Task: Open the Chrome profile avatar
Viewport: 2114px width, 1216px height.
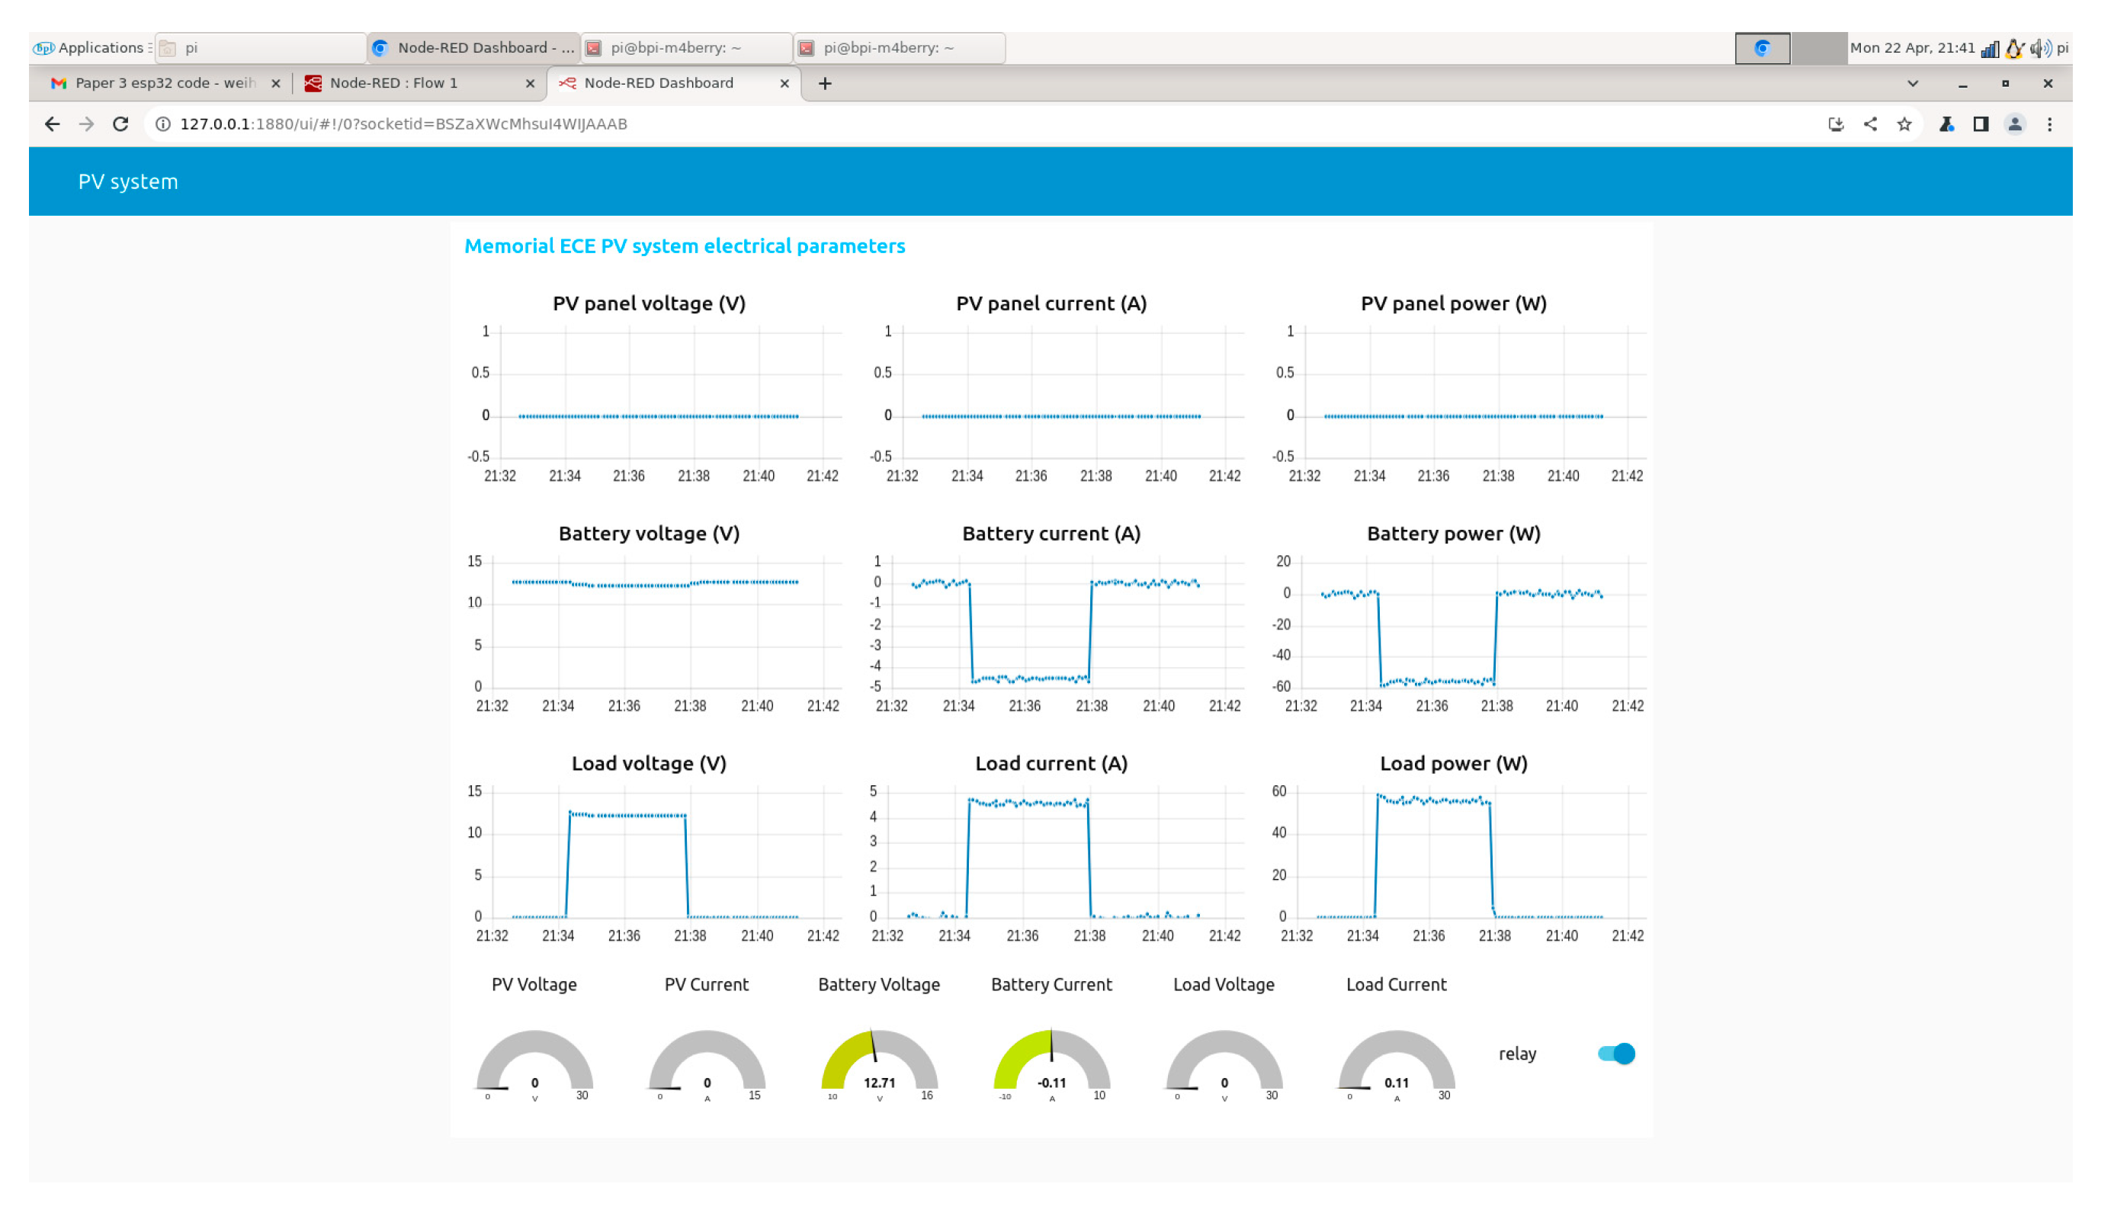Action: click(x=2015, y=124)
